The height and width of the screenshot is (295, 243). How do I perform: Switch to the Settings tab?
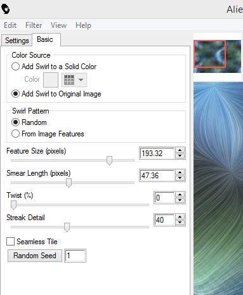pos(17,41)
